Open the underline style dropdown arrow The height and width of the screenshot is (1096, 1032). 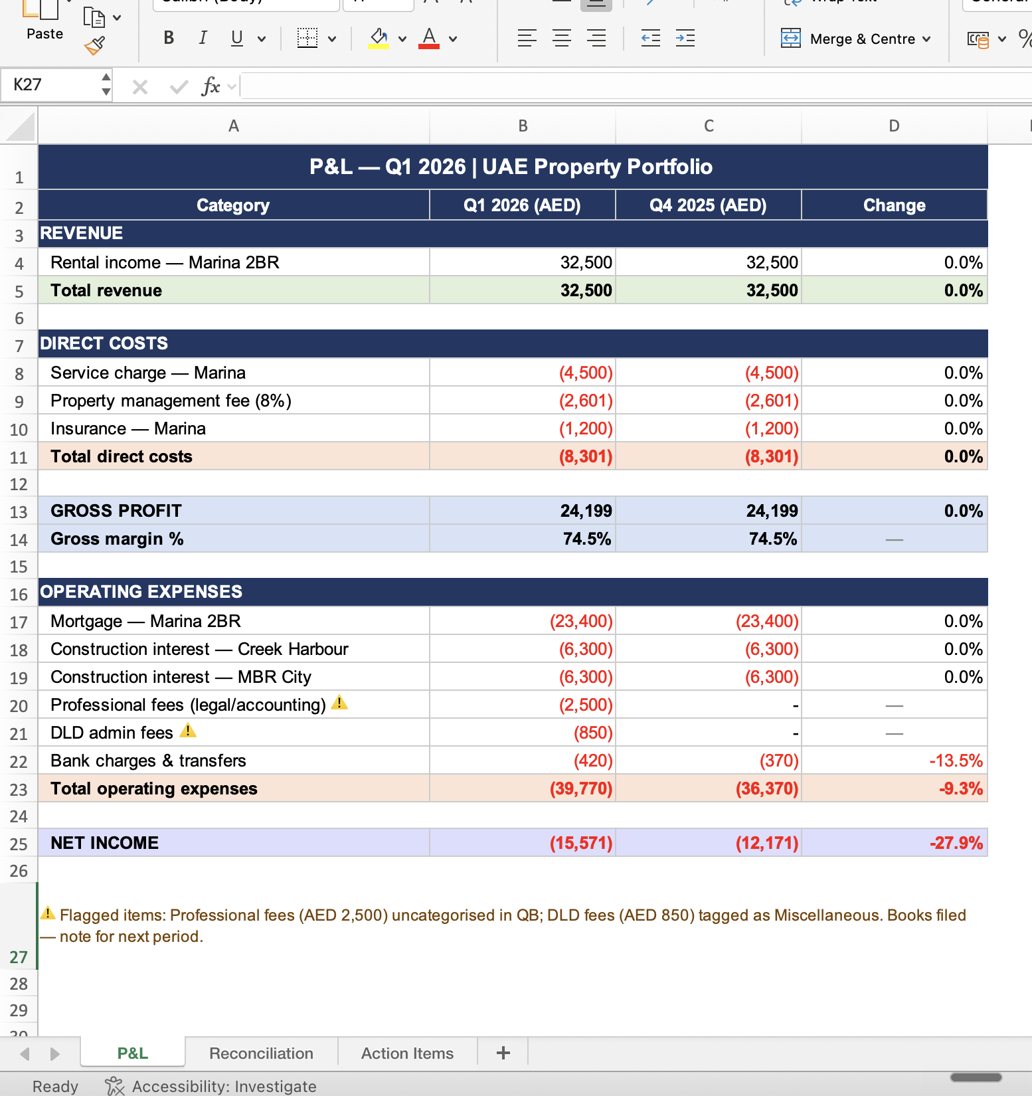tap(262, 39)
